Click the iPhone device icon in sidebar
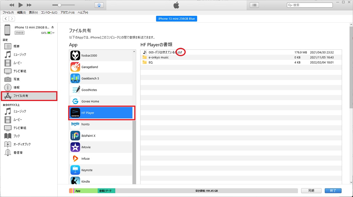 point(7,30)
